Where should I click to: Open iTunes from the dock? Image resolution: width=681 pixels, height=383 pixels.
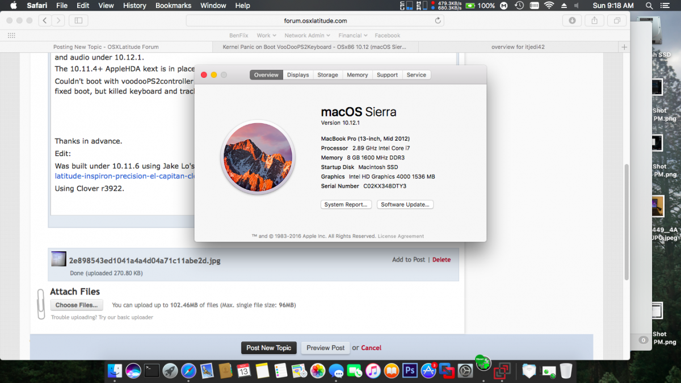373,371
